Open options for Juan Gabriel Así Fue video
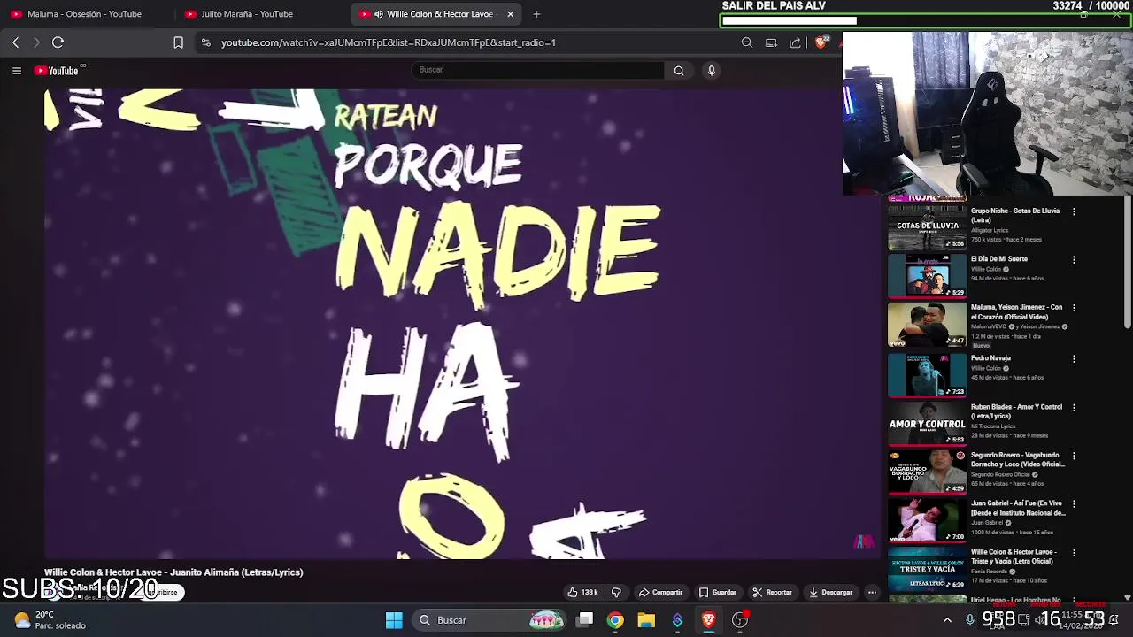 (1074, 504)
